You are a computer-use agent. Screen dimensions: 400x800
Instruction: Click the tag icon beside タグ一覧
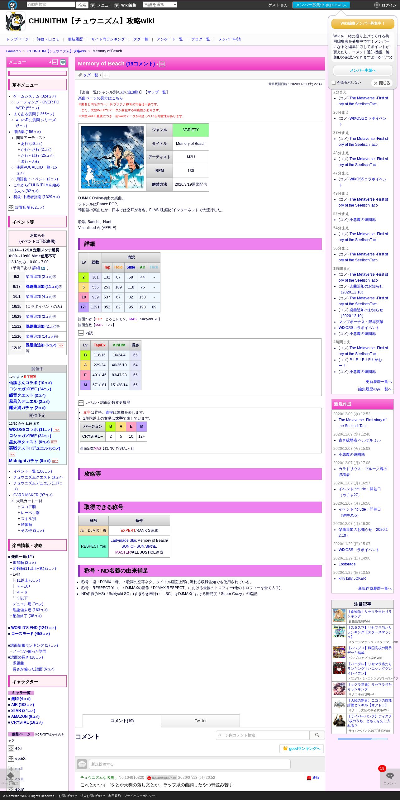click(80, 75)
